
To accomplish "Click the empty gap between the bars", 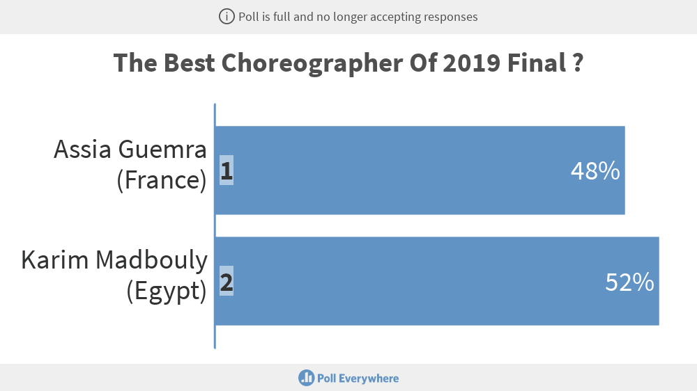I will coord(437,226).
